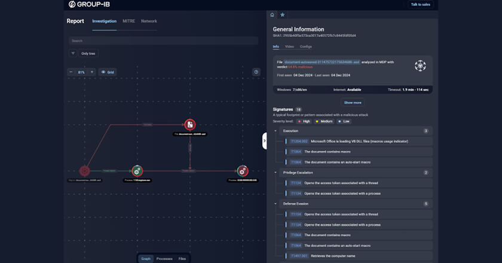Collapse the Defense Evasion group

pyautogui.click(x=276, y=204)
